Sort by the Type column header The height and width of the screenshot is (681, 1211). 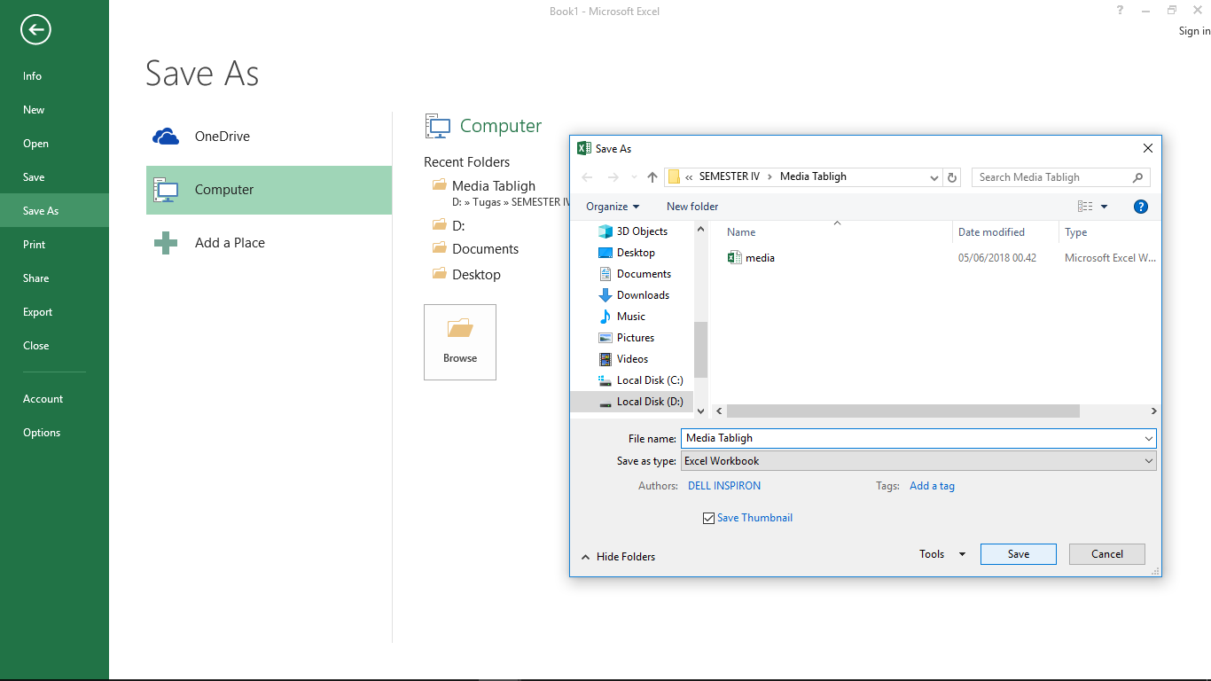(1076, 232)
